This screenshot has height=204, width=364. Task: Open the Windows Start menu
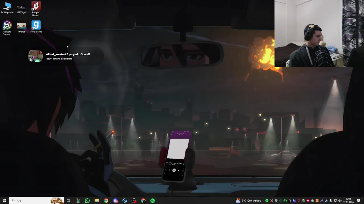coord(5,201)
